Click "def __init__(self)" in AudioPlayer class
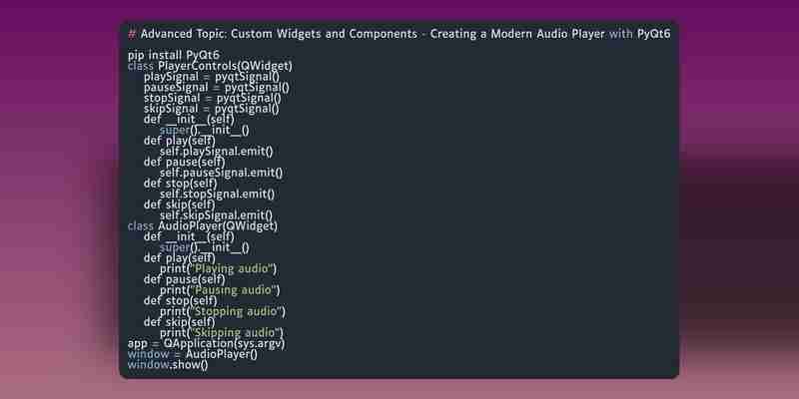Screen dimensions: 799x399 click(x=189, y=237)
